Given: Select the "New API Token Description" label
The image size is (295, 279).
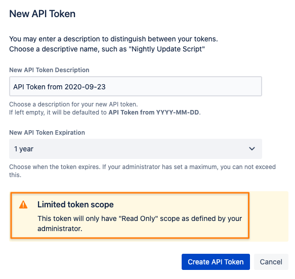Looking at the screenshot, I should [49, 70].
